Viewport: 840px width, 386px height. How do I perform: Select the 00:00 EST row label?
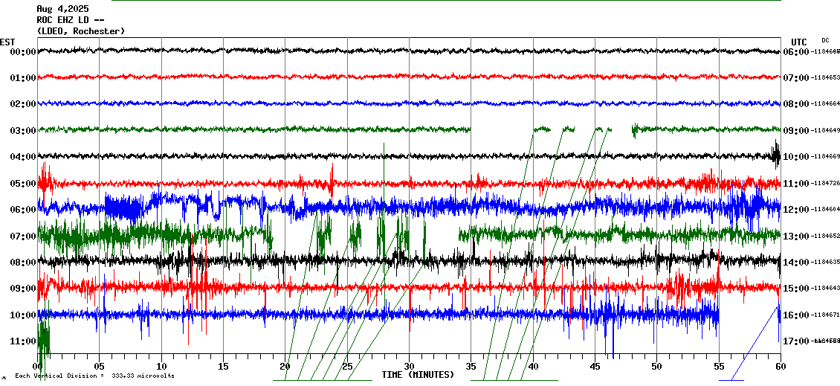[x=23, y=52]
